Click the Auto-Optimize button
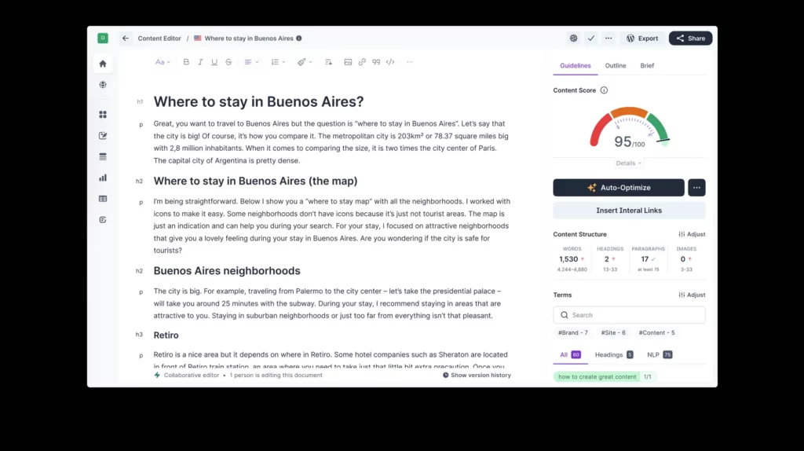 click(x=619, y=188)
